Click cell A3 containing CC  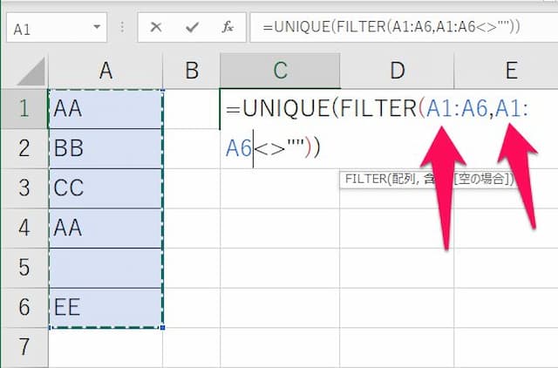[105, 188]
